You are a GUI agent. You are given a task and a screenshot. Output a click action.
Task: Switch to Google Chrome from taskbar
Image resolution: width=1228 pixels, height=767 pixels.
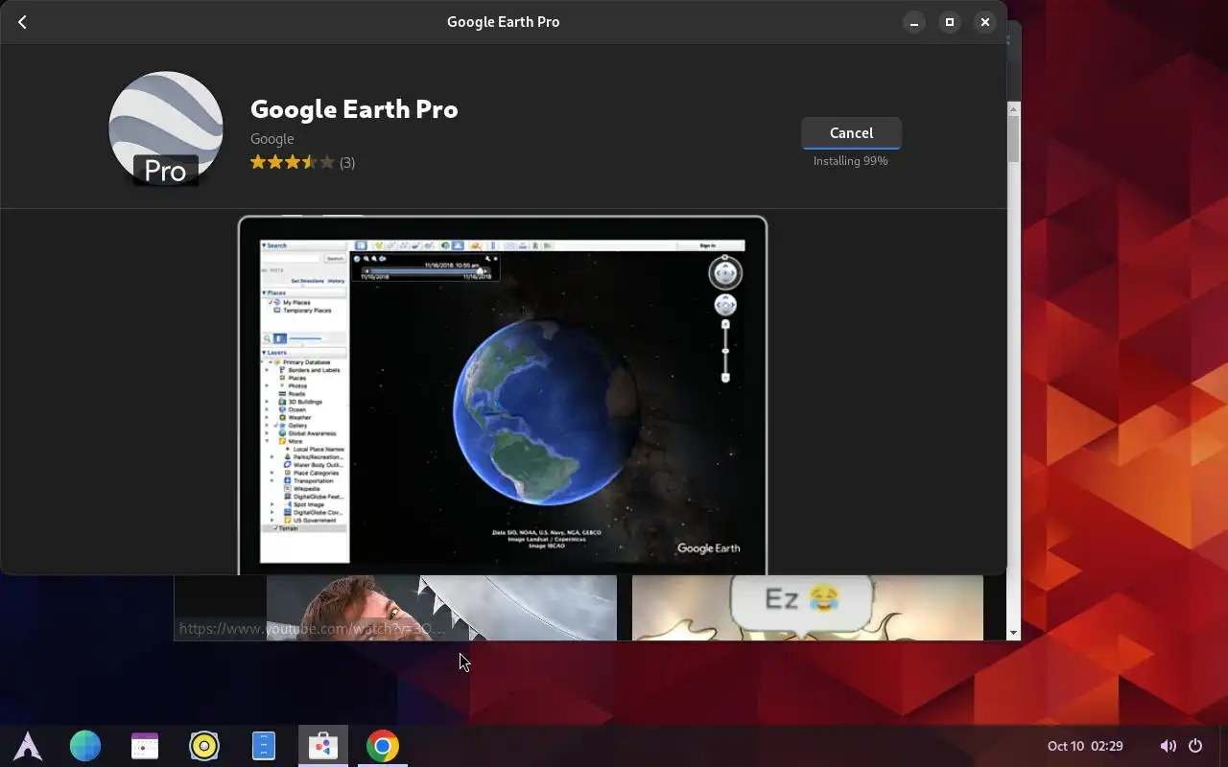click(x=383, y=746)
